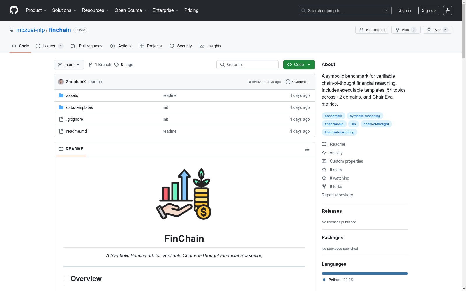Image resolution: width=466 pixels, height=291 pixels.
Task: Expand the Product menu
Action: [36, 10]
